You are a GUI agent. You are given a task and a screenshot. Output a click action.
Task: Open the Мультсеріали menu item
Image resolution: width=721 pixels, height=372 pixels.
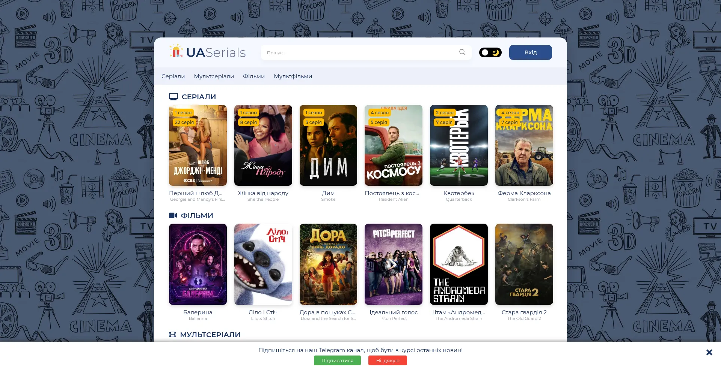click(214, 76)
